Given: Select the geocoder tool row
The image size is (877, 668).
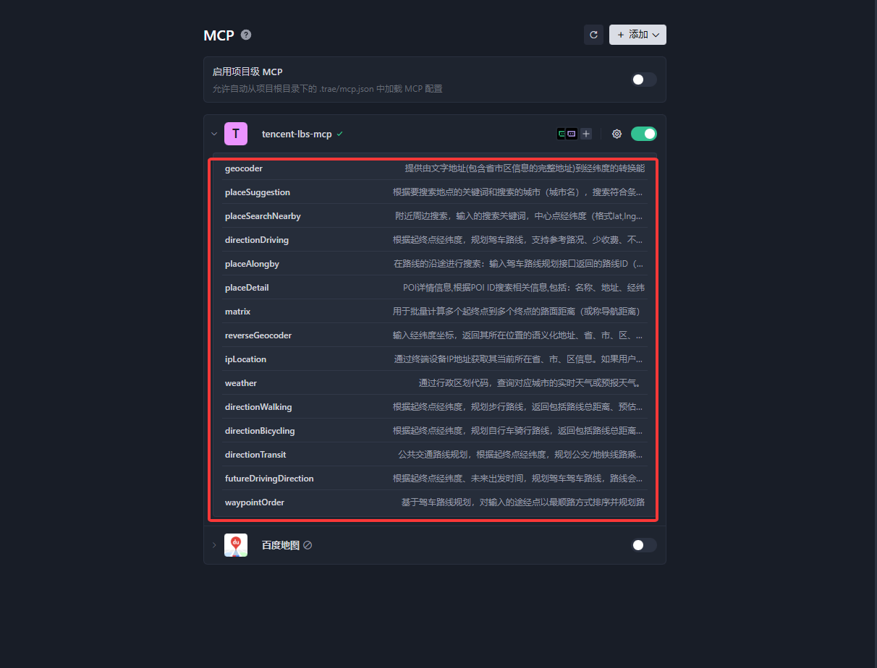Looking at the screenshot, I should tap(434, 168).
